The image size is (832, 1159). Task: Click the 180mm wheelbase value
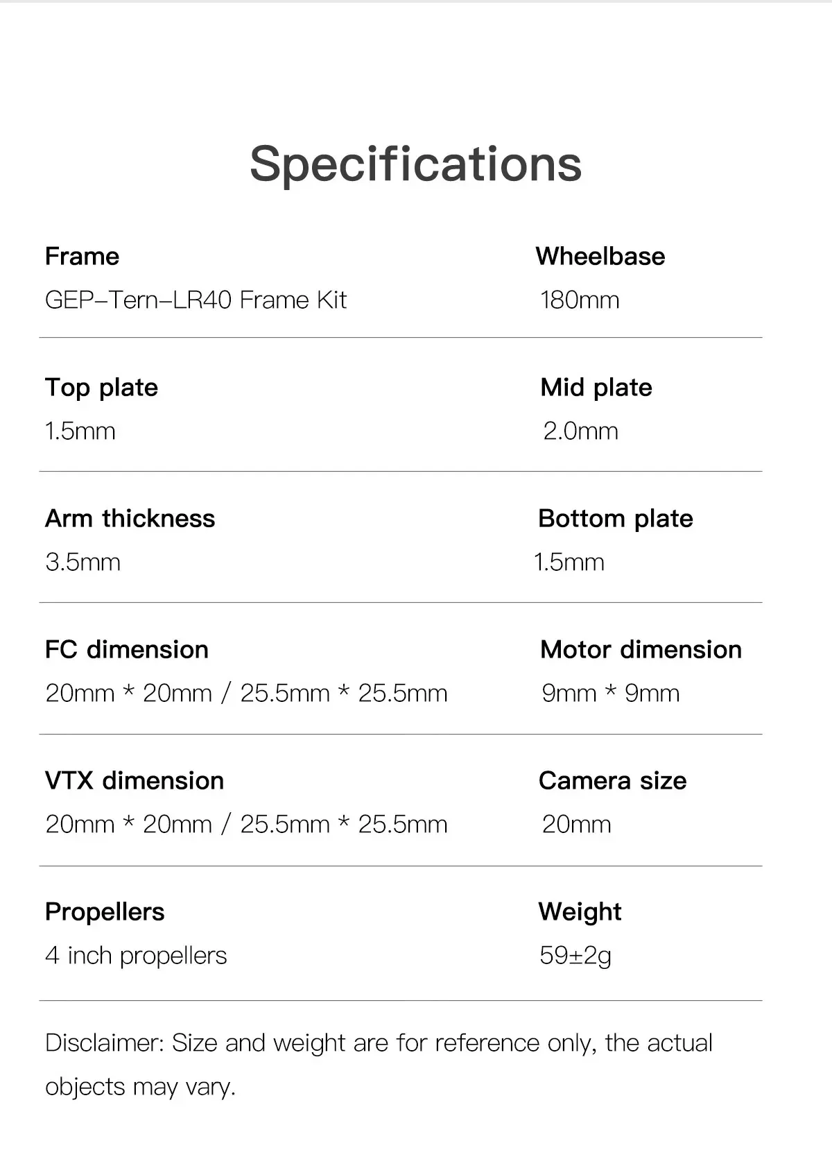(x=580, y=300)
